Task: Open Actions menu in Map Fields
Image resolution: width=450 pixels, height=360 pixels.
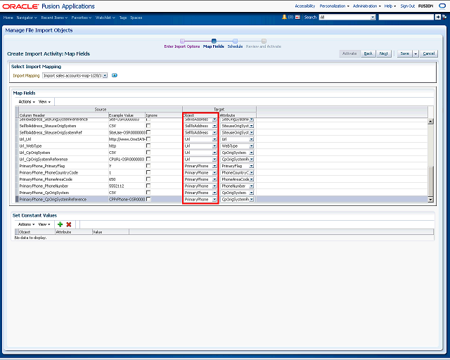Action: 26,101
